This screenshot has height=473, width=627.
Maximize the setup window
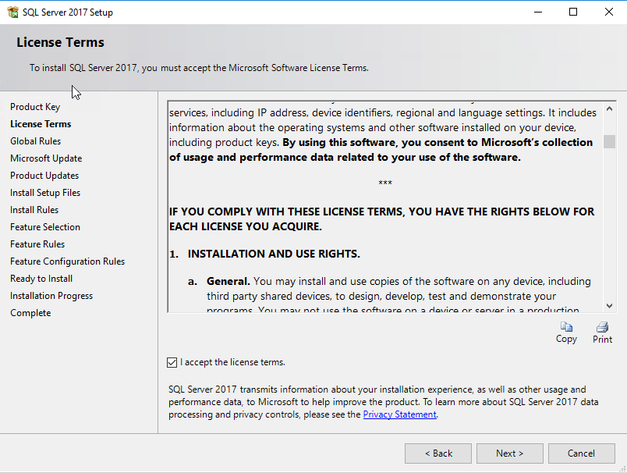[573, 12]
